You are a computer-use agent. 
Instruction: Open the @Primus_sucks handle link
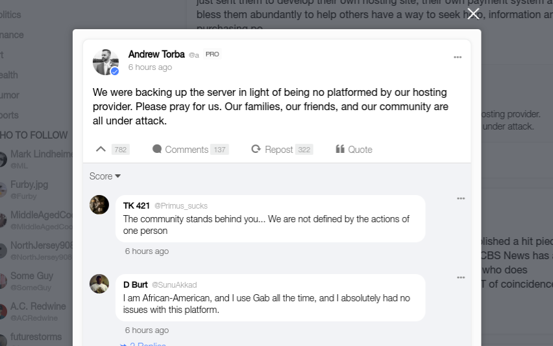[x=180, y=206]
